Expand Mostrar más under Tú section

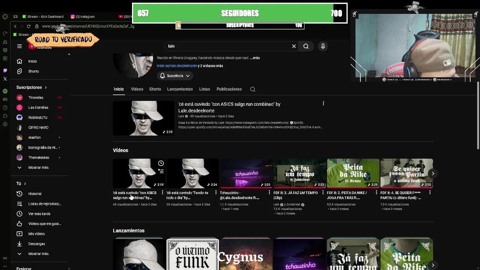pos(39,254)
